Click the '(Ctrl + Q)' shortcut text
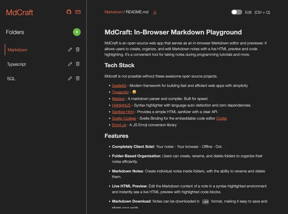 [262, 13]
